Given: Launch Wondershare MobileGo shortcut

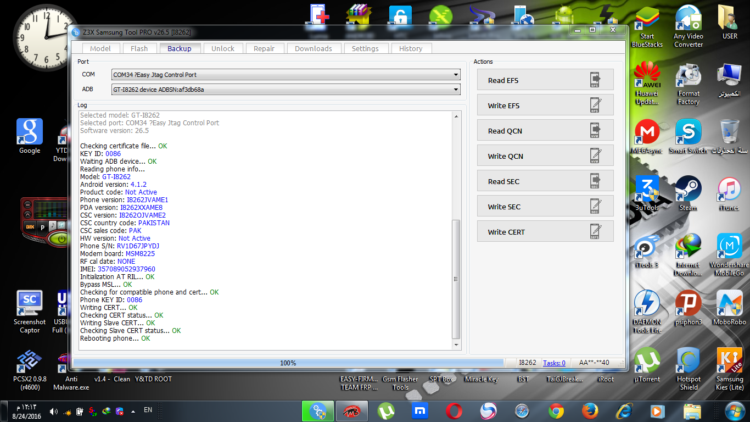Looking at the screenshot, I should click(730, 255).
